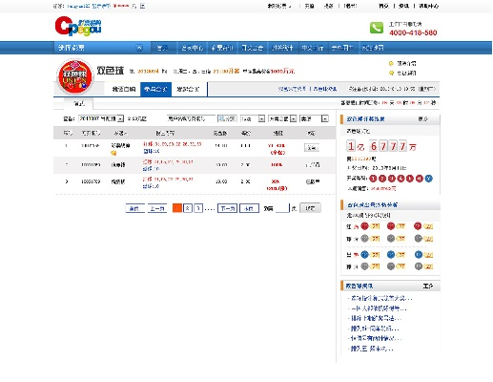Click the arrow icon on the blue lottery category bar

139,48
